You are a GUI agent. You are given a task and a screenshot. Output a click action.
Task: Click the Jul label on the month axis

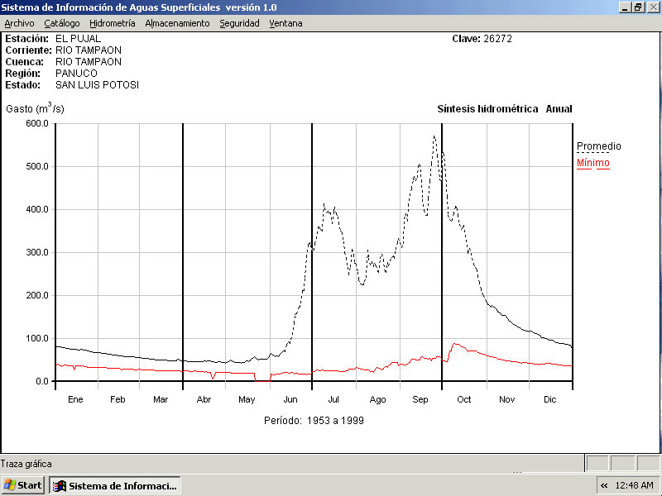pos(333,399)
